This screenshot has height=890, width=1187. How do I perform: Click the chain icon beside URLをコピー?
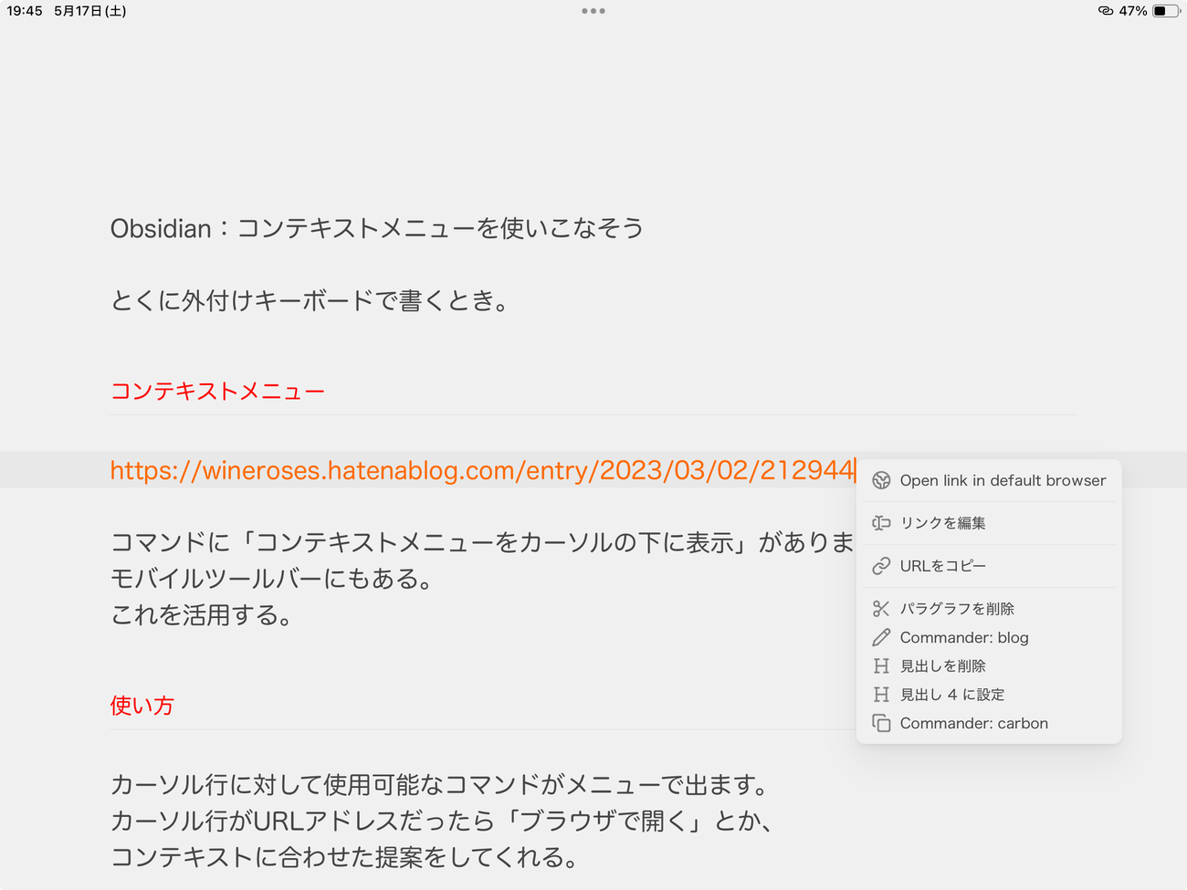tap(881, 566)
